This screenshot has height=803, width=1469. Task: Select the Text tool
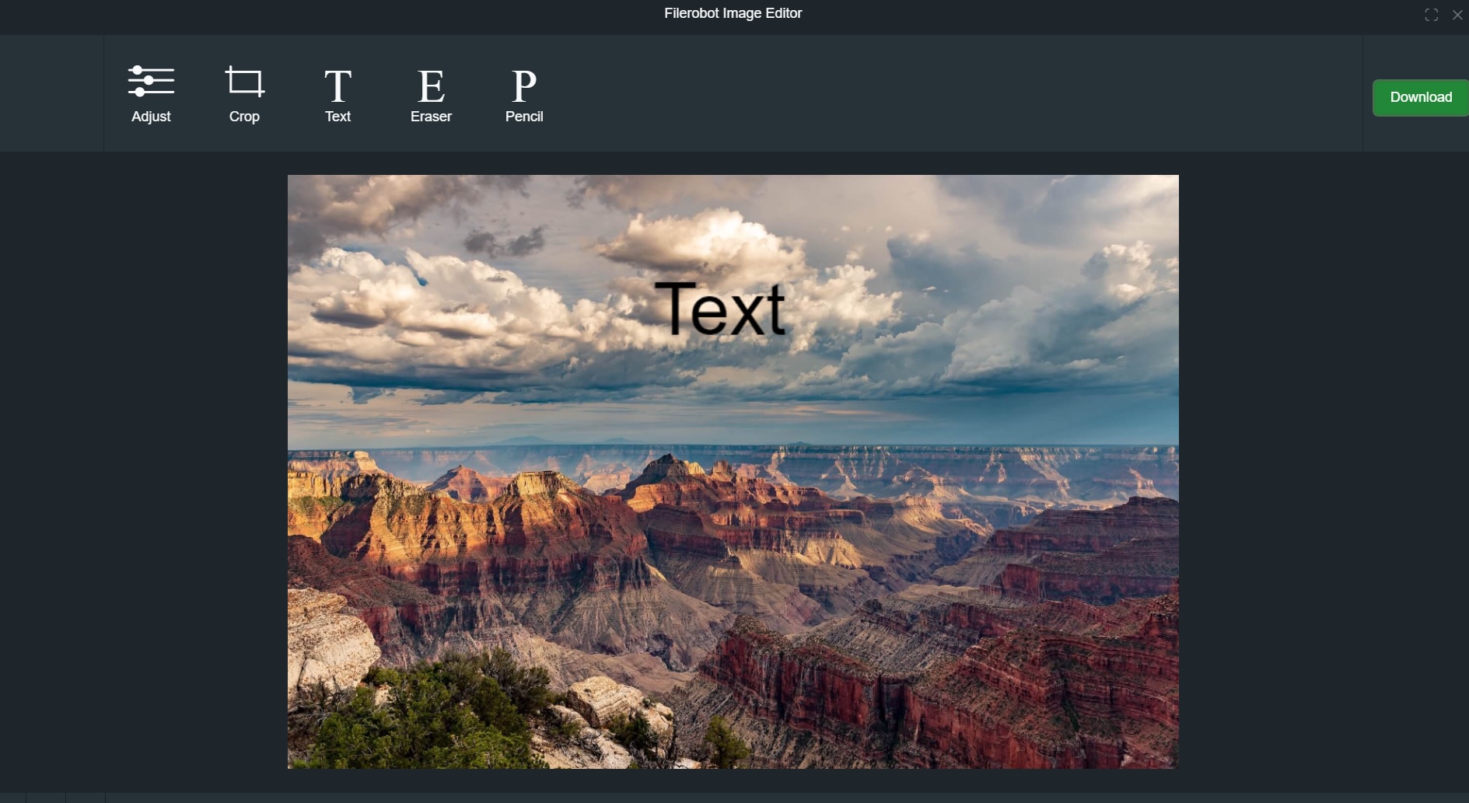coord(338,94)
